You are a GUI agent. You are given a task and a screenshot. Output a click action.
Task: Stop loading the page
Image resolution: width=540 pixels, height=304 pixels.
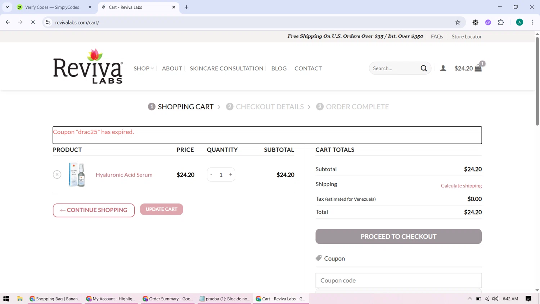coord(33,22)
